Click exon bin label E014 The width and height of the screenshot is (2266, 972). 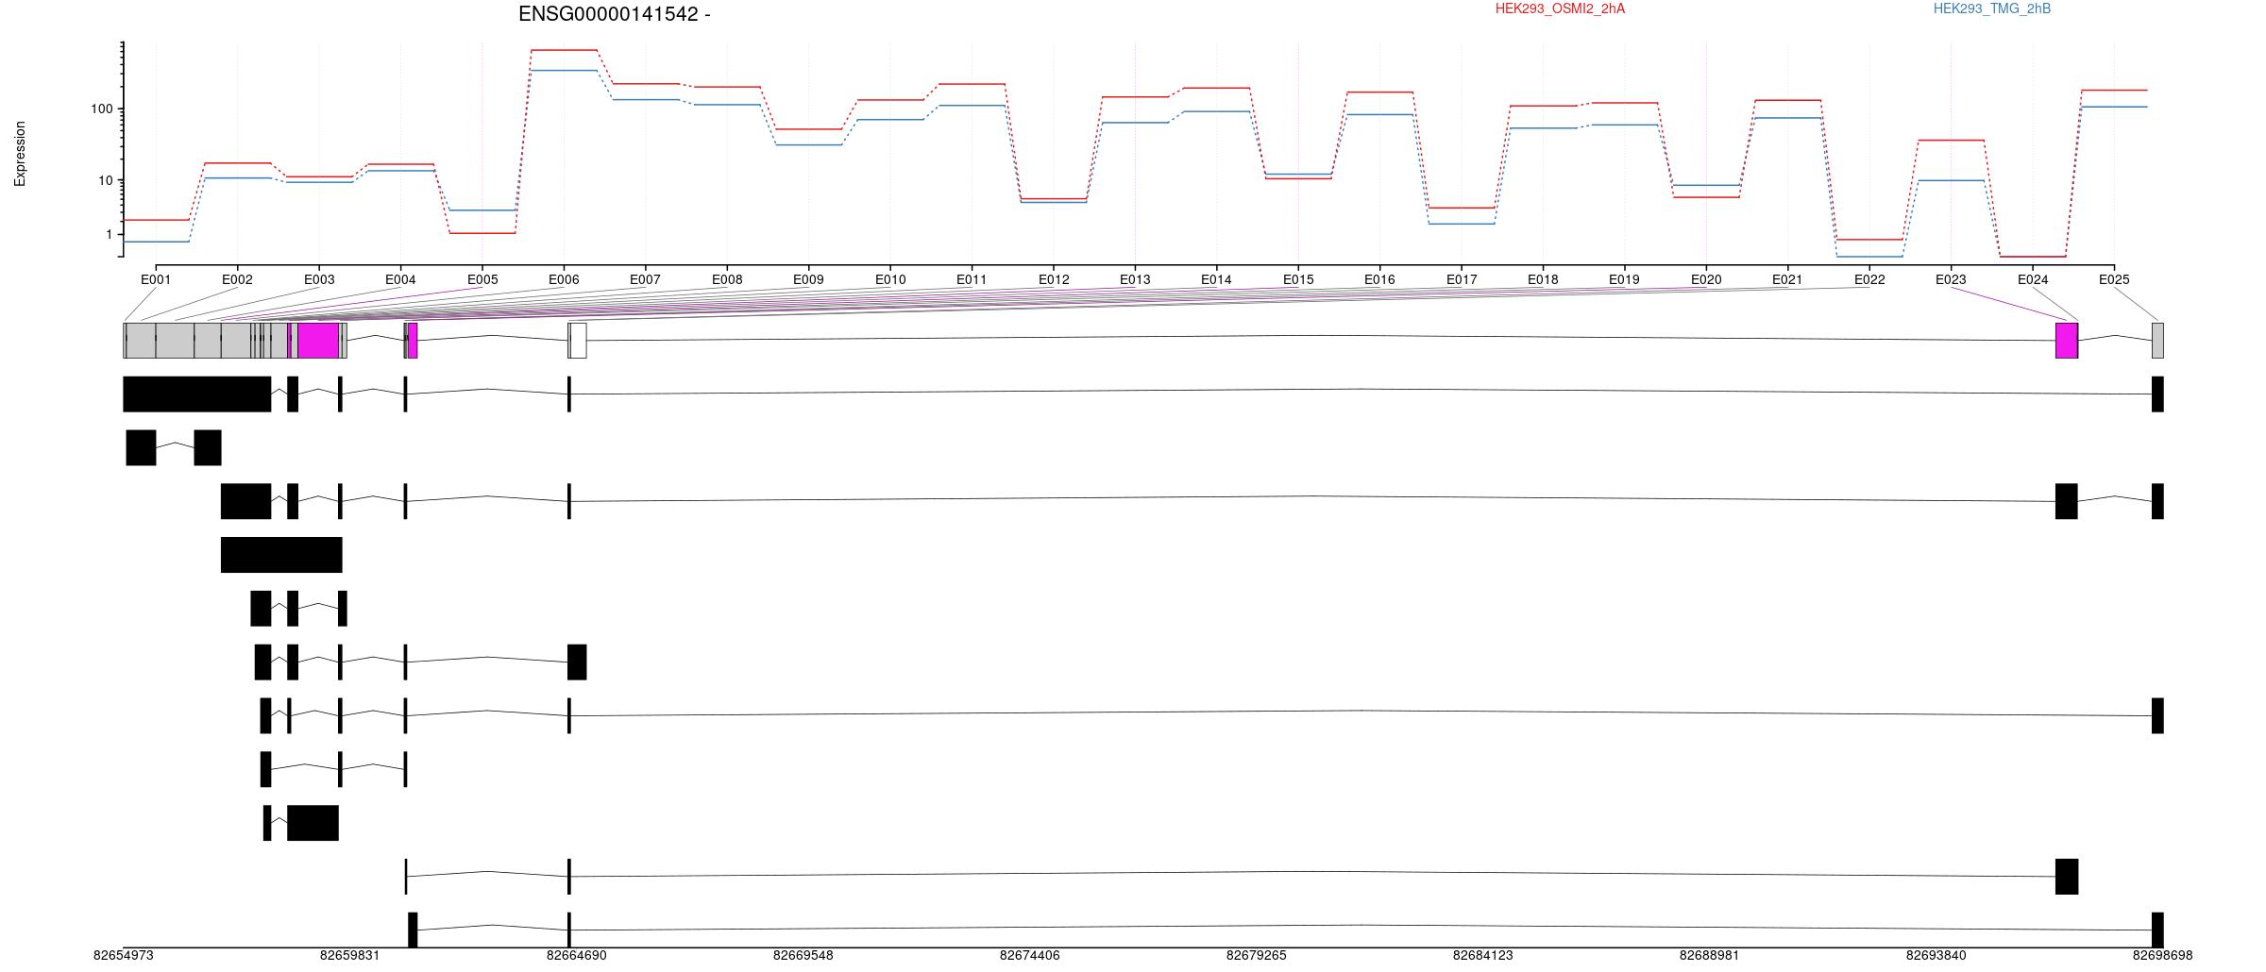1216,279
